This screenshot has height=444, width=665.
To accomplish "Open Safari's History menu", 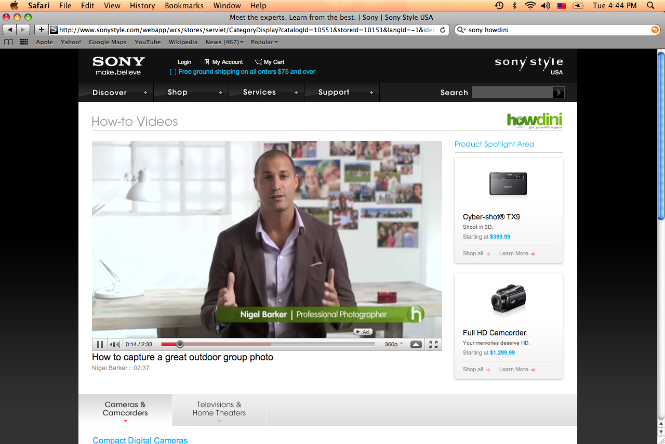I will coord(142,6).
